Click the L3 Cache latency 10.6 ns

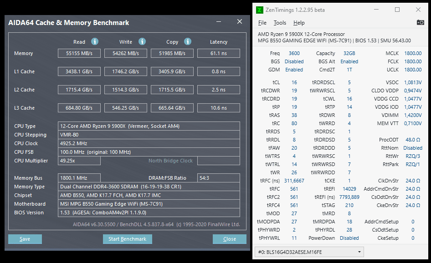pyautogui.click(x=219, y=108)
